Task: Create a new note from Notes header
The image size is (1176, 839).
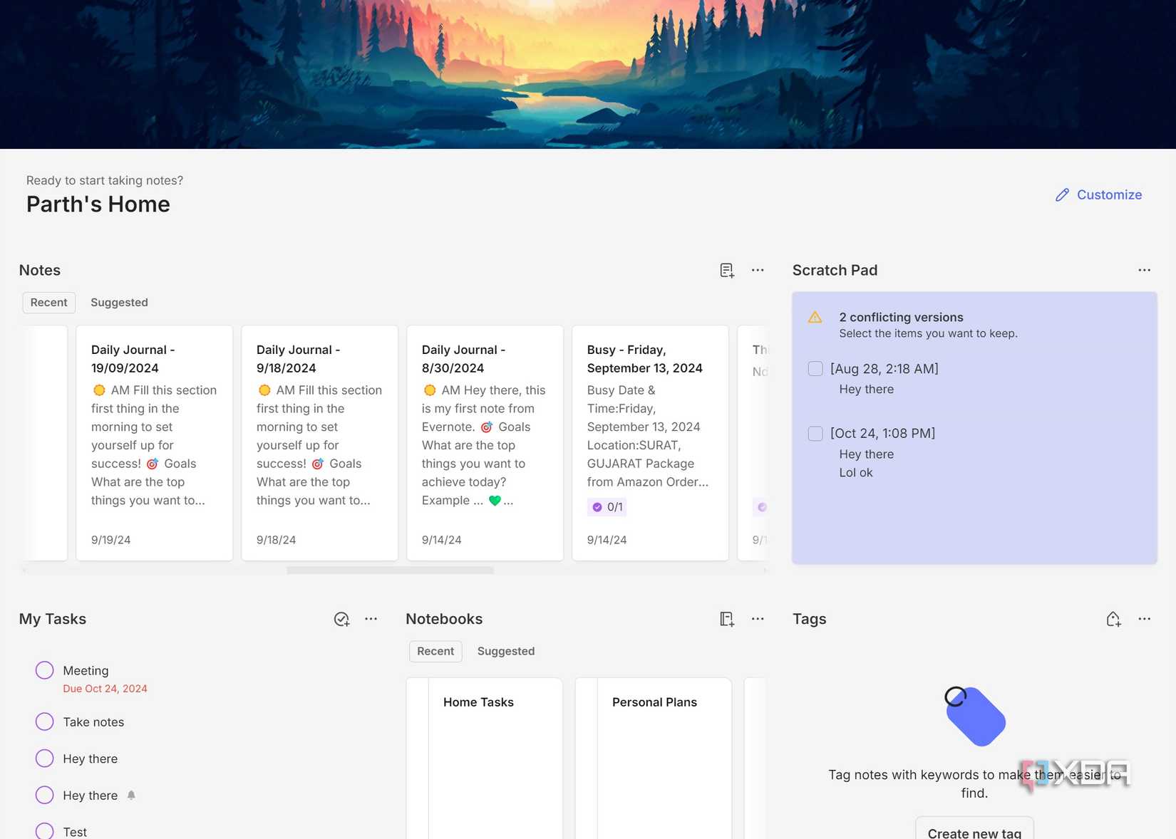Action: click(x=726, y=270)
